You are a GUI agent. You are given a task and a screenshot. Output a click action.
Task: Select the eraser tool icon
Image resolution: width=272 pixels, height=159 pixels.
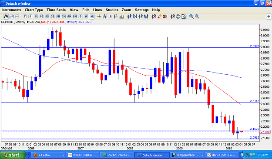159,17
